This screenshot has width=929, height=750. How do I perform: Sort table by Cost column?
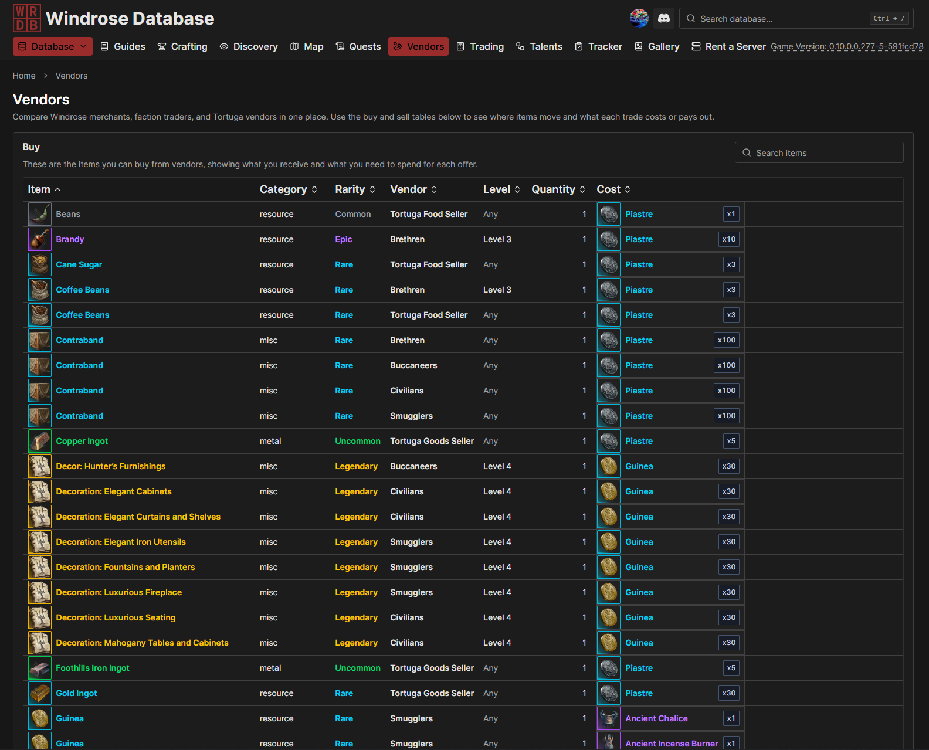pos(614,189)
